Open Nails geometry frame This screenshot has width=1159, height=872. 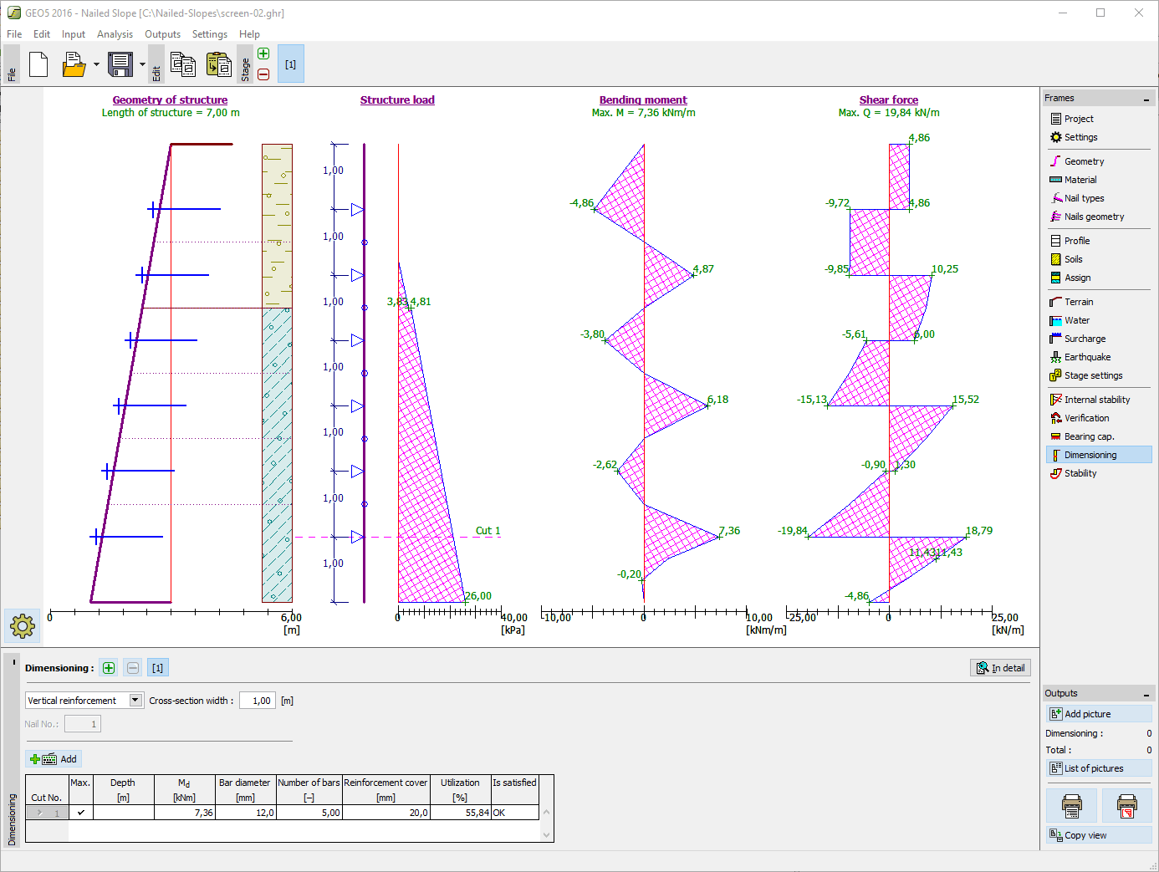[1094, 217]
